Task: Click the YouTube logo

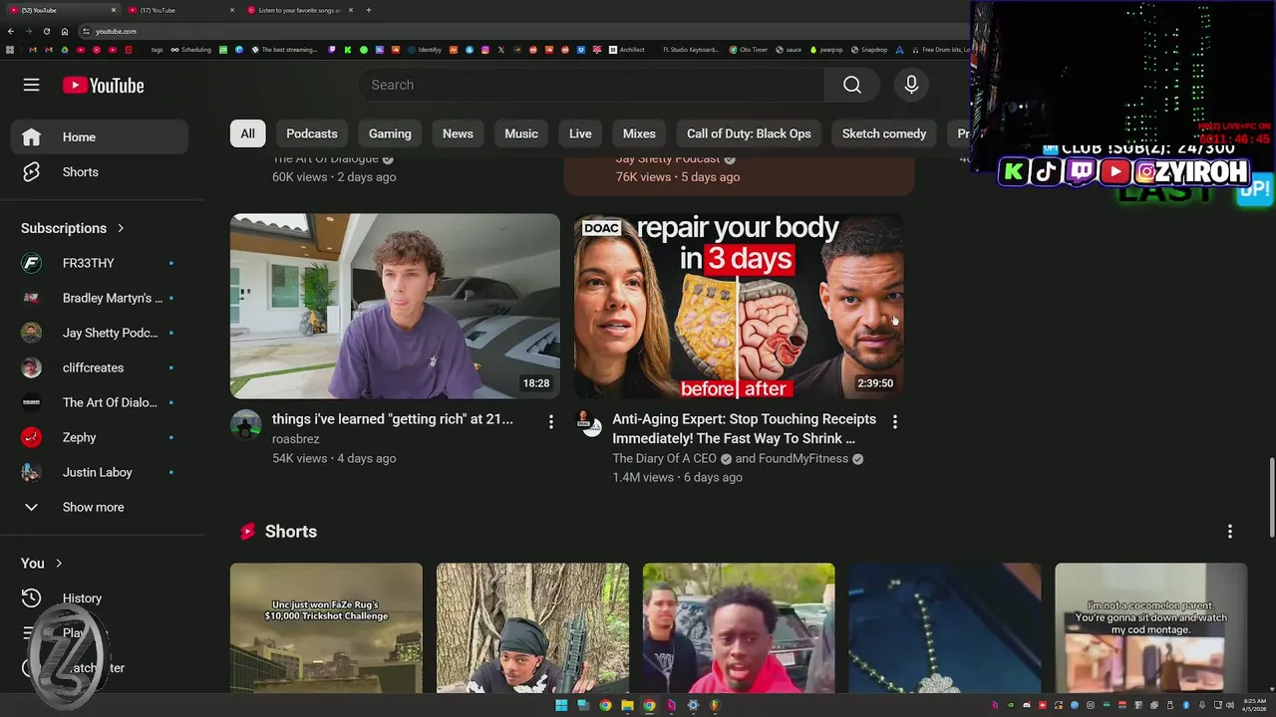Action: pos(103,86)
